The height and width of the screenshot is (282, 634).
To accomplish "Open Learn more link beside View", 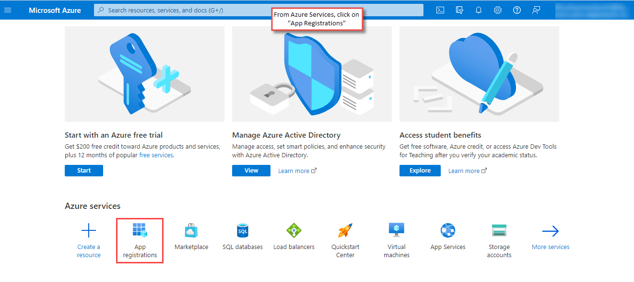I will click(x=297, y=171).
